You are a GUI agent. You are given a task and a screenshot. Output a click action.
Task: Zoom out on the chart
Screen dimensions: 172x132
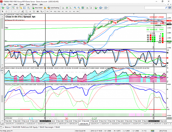click(x=79, y=8)
